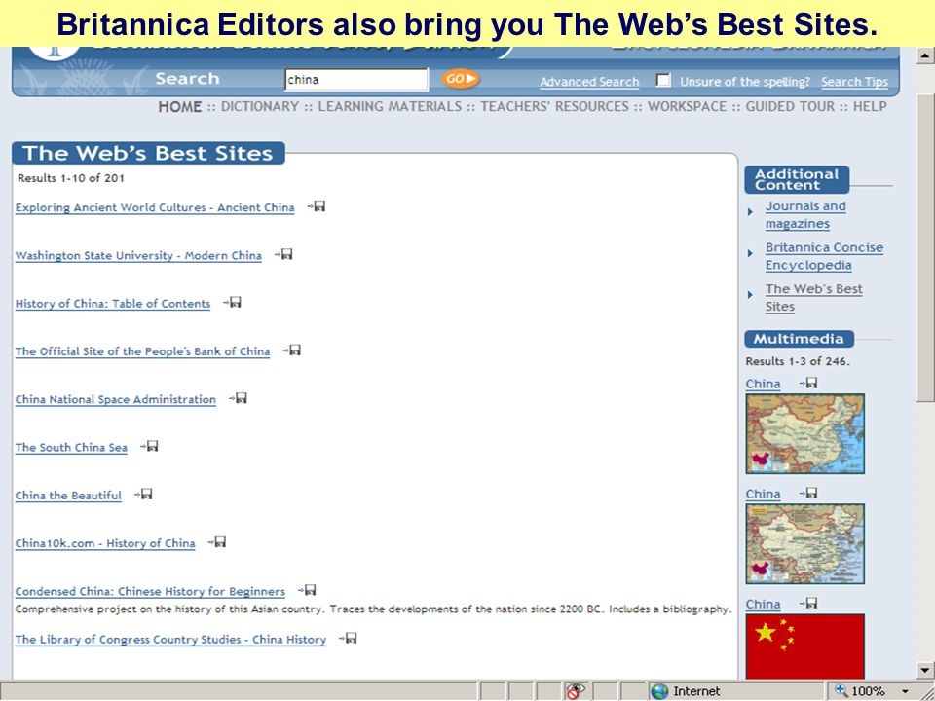Open Condensed China: Chinese History for Beginners
Screen dimensions: 935x701
coord(150,591)
